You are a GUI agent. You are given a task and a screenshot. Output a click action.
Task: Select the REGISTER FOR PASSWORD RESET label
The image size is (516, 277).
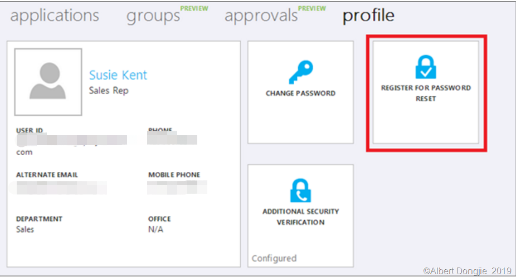click(426, 93)
